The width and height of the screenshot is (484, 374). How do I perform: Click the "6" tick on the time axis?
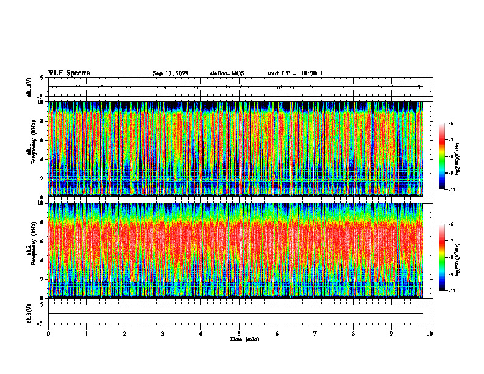(x=277, y=334)
